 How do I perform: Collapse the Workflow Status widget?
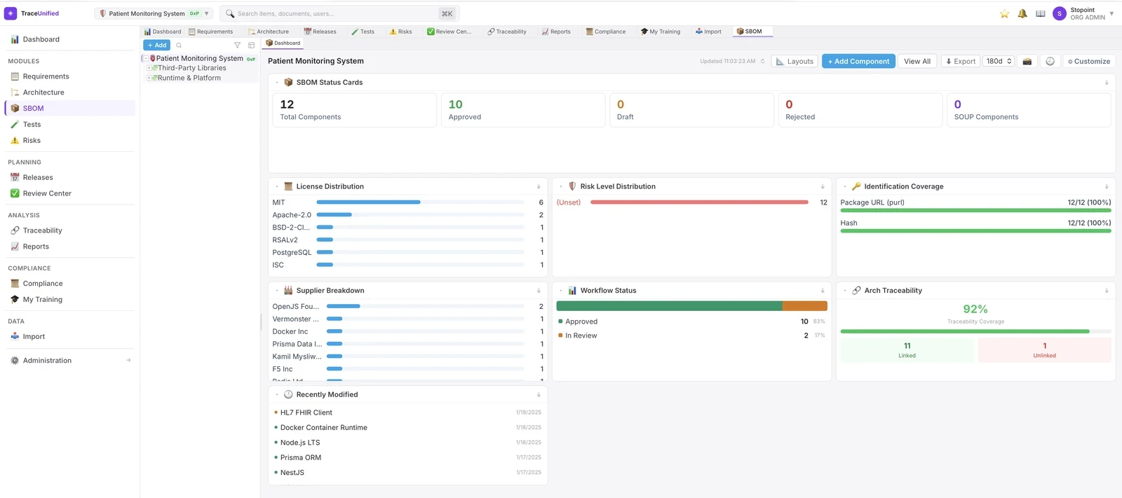click(x=561, y=291)
